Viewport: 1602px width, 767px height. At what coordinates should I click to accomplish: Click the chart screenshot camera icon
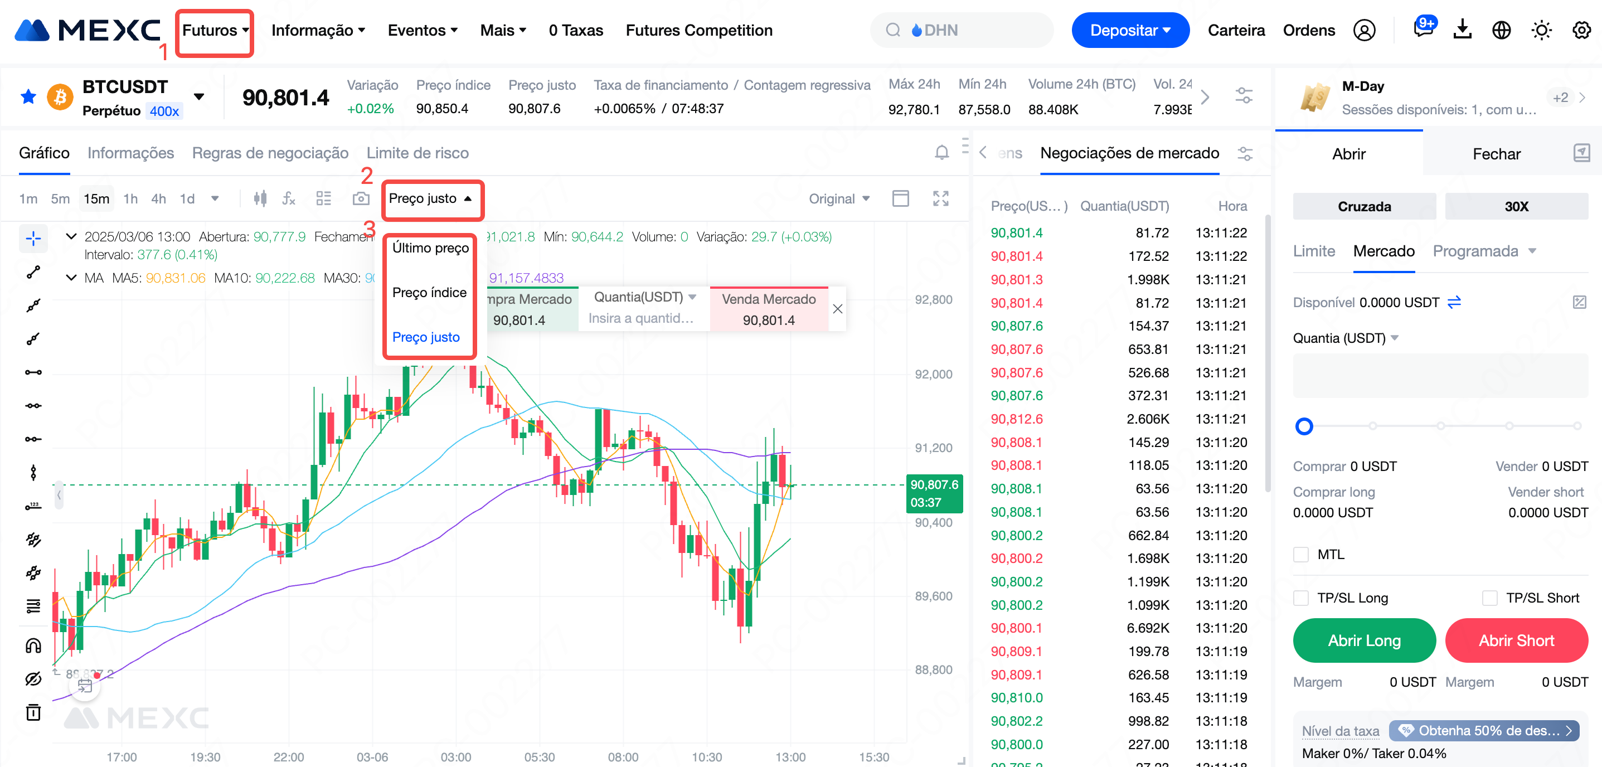pos(361,198)
